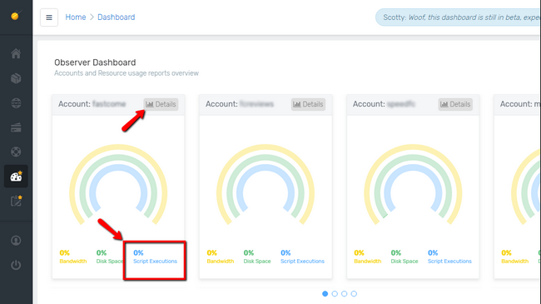Toggle the hamburger menu button
The image size is (541, 304).
(x=49, y=17)
